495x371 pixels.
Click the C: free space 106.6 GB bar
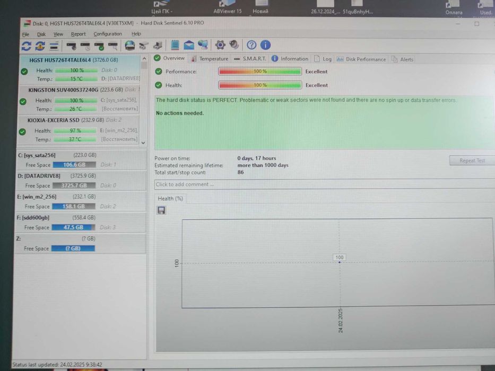tap(74, 165)
